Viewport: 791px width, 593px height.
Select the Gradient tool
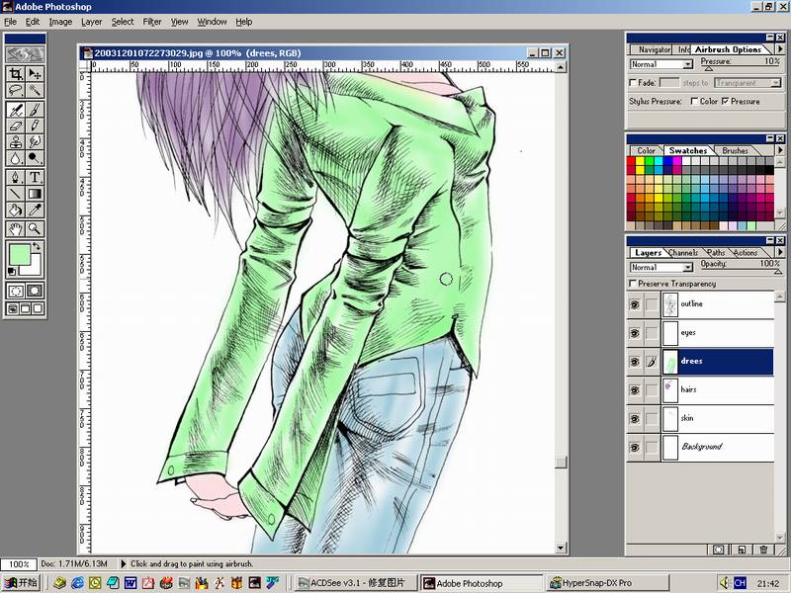tap(35, 193)
